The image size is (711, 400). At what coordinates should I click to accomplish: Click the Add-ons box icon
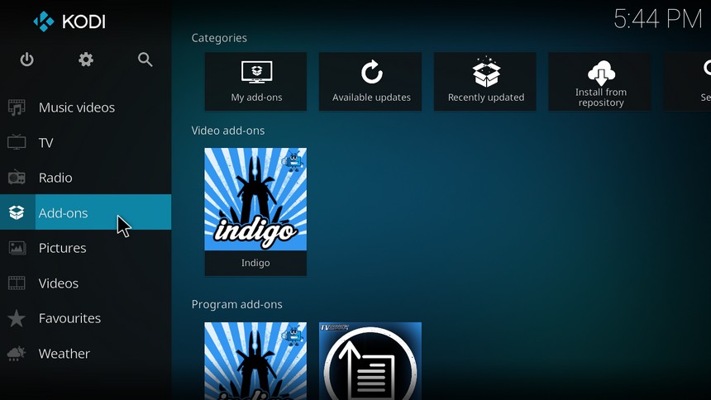(x=17, y=212)
